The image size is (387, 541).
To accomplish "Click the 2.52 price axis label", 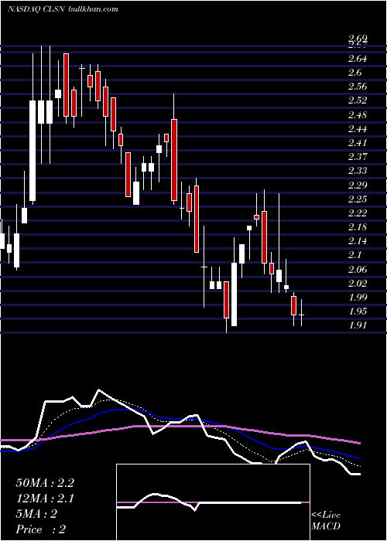I will tap(358, 100).
